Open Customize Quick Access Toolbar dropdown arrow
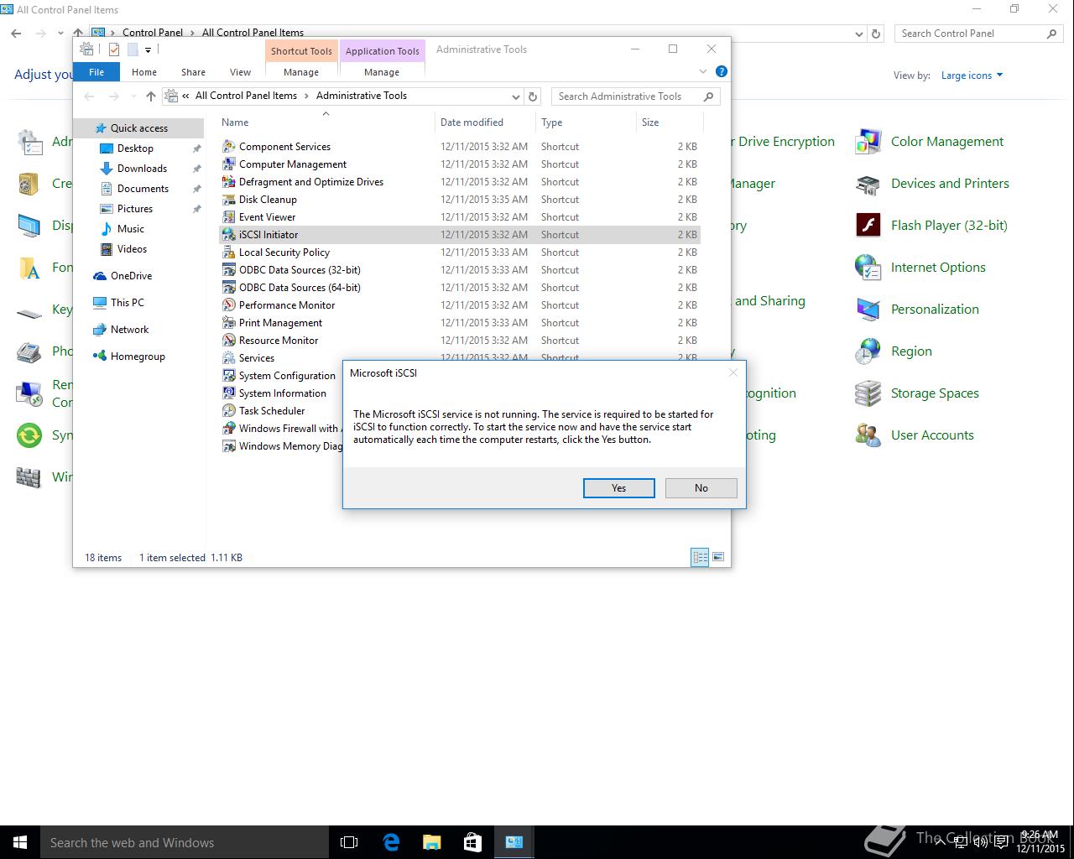Image resolution: width=1074 pixels, height=859 pixels. coord(148,49)
